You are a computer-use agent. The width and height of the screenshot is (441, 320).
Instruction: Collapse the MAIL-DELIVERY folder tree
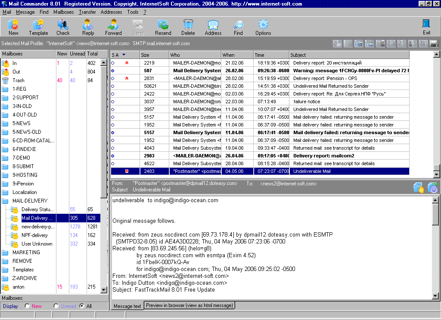click(6, 201)
